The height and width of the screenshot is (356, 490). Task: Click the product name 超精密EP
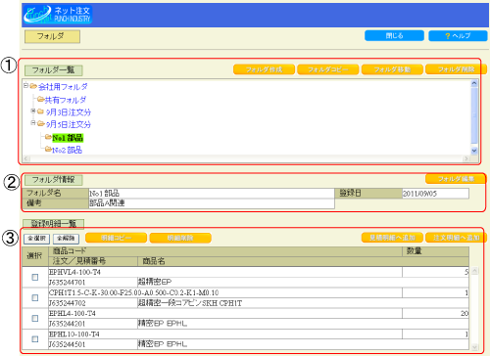(x=155, y=282)
